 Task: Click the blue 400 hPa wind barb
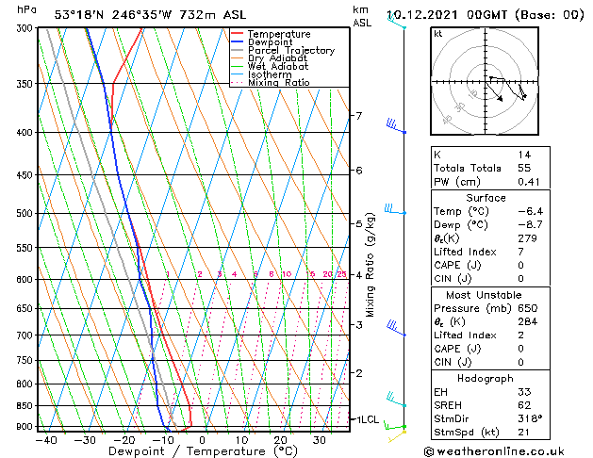(396, 126)
